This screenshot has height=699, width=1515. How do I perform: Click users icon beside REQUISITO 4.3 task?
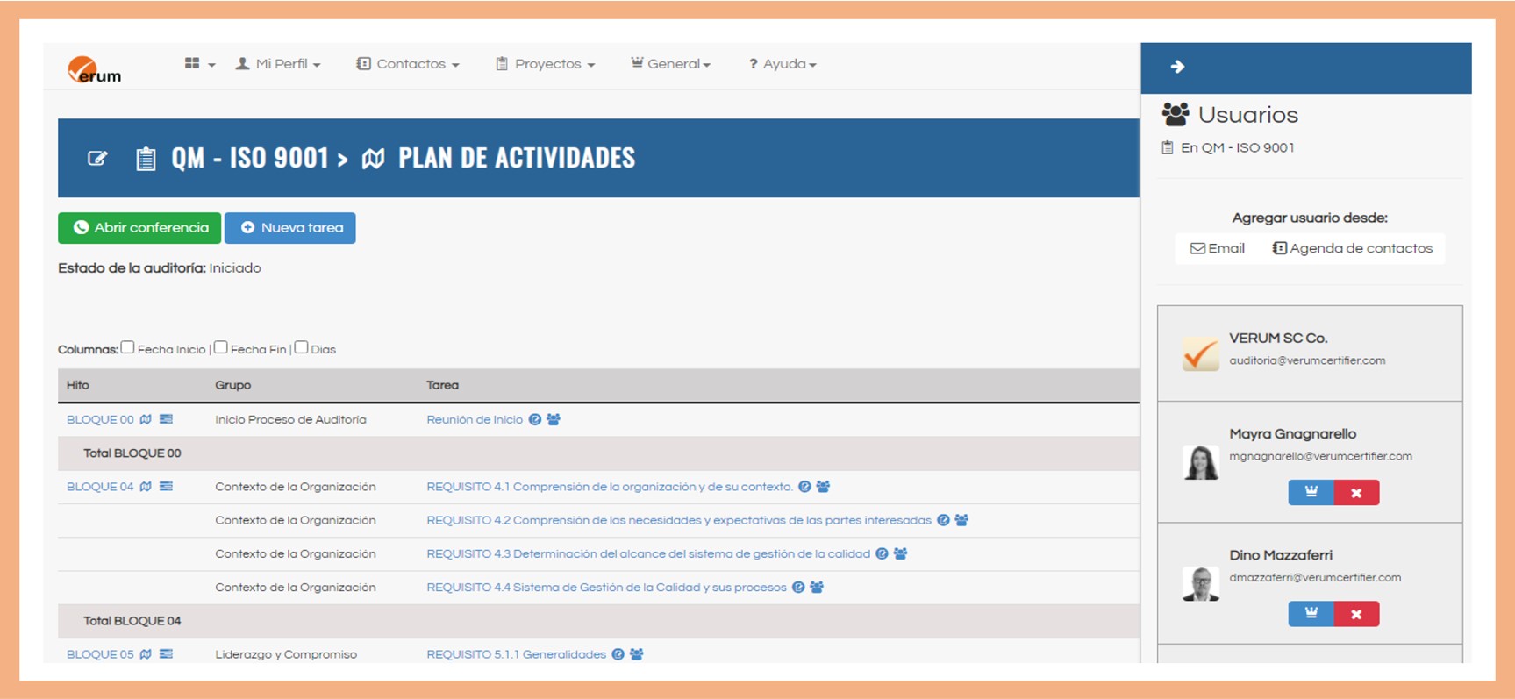(x=900, y=554)
